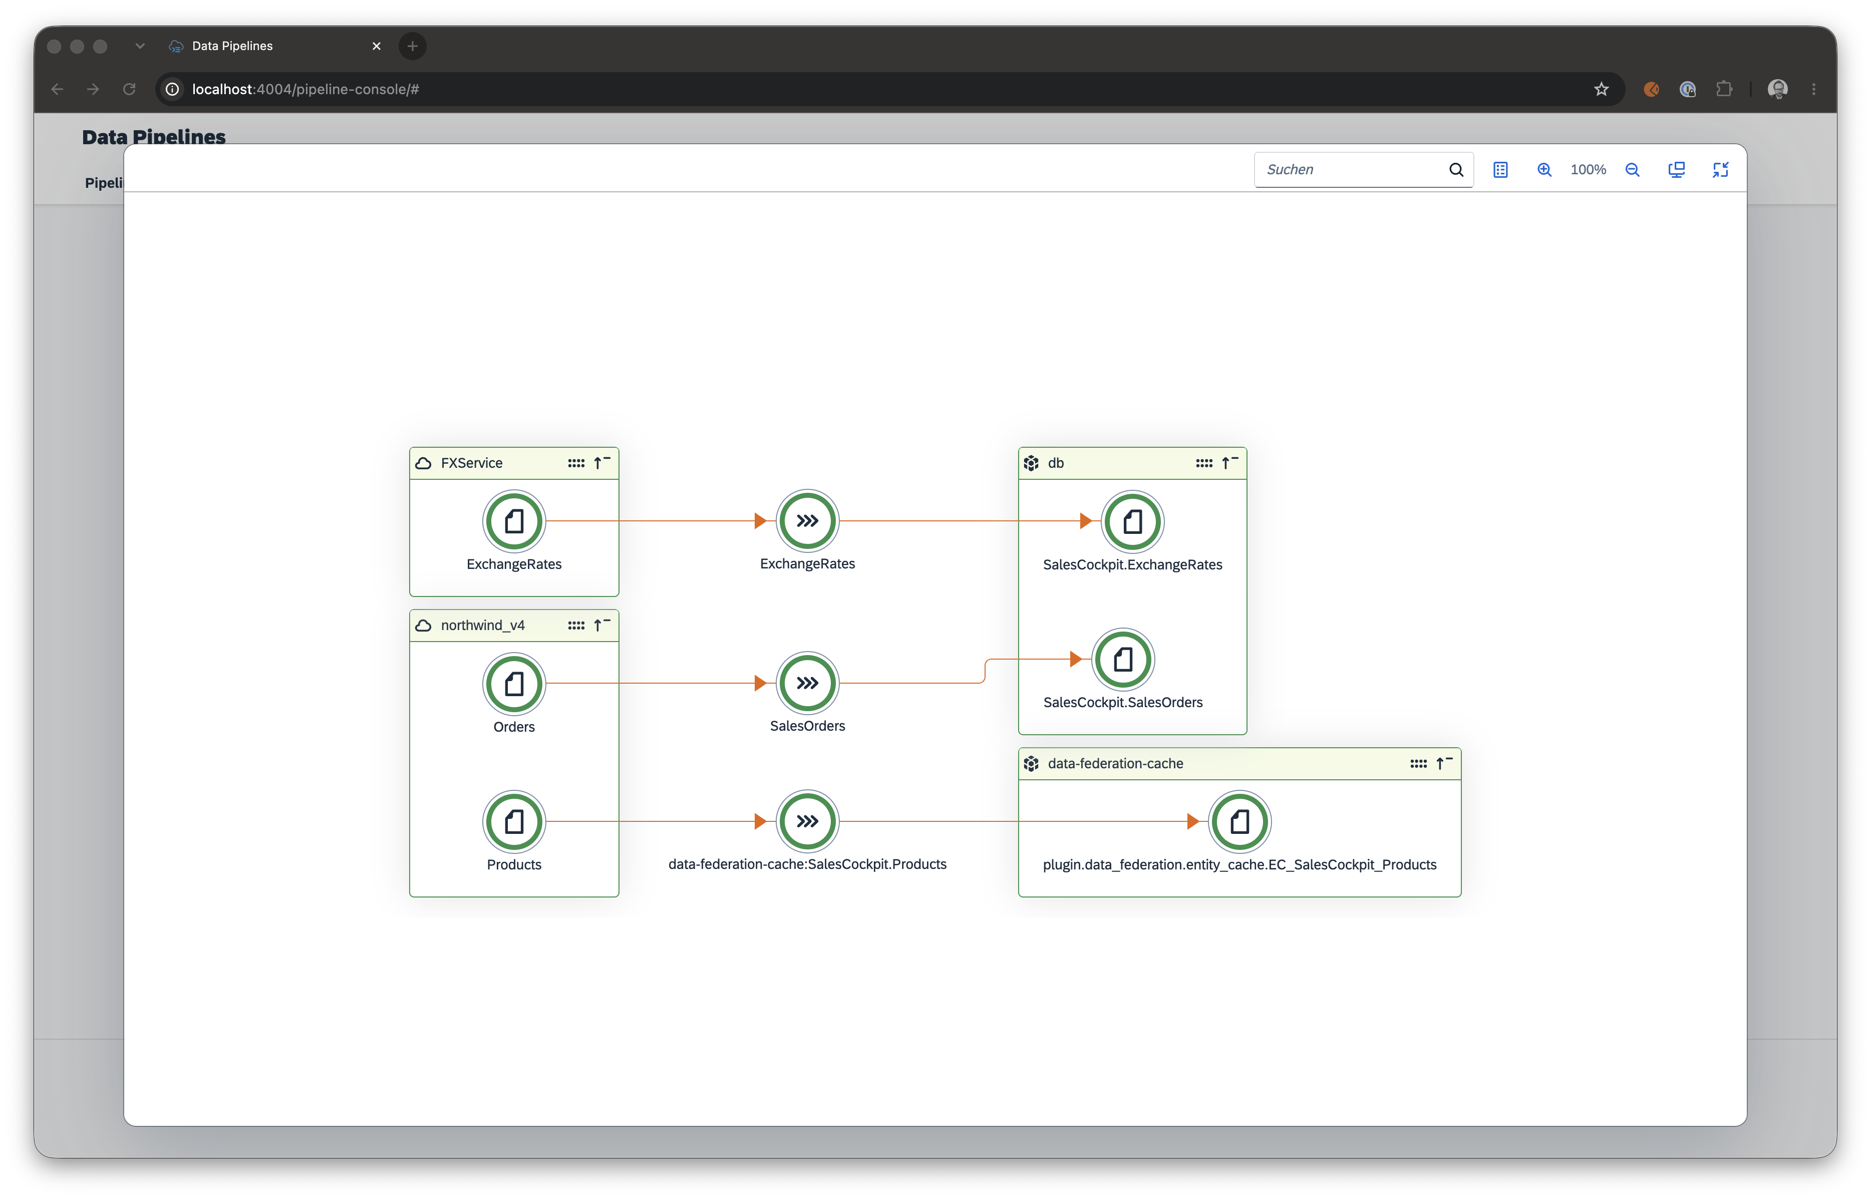1871x1200 pixels.
Task: Click the site information icon in address bar
Action: (x=172, y=89)
